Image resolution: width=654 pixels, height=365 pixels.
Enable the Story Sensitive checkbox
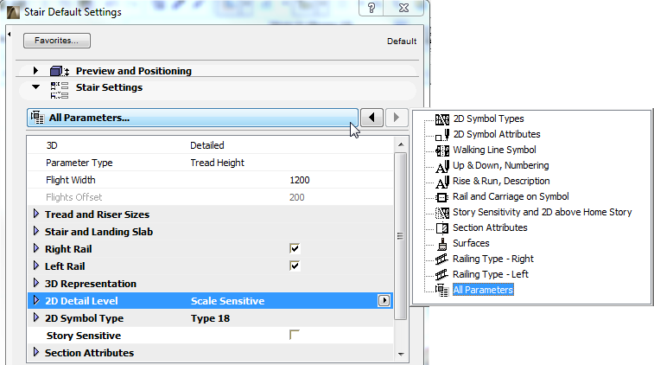coord(295,335)
